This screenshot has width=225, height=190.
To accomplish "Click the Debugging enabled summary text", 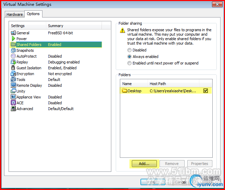I will tap(64, 62).
